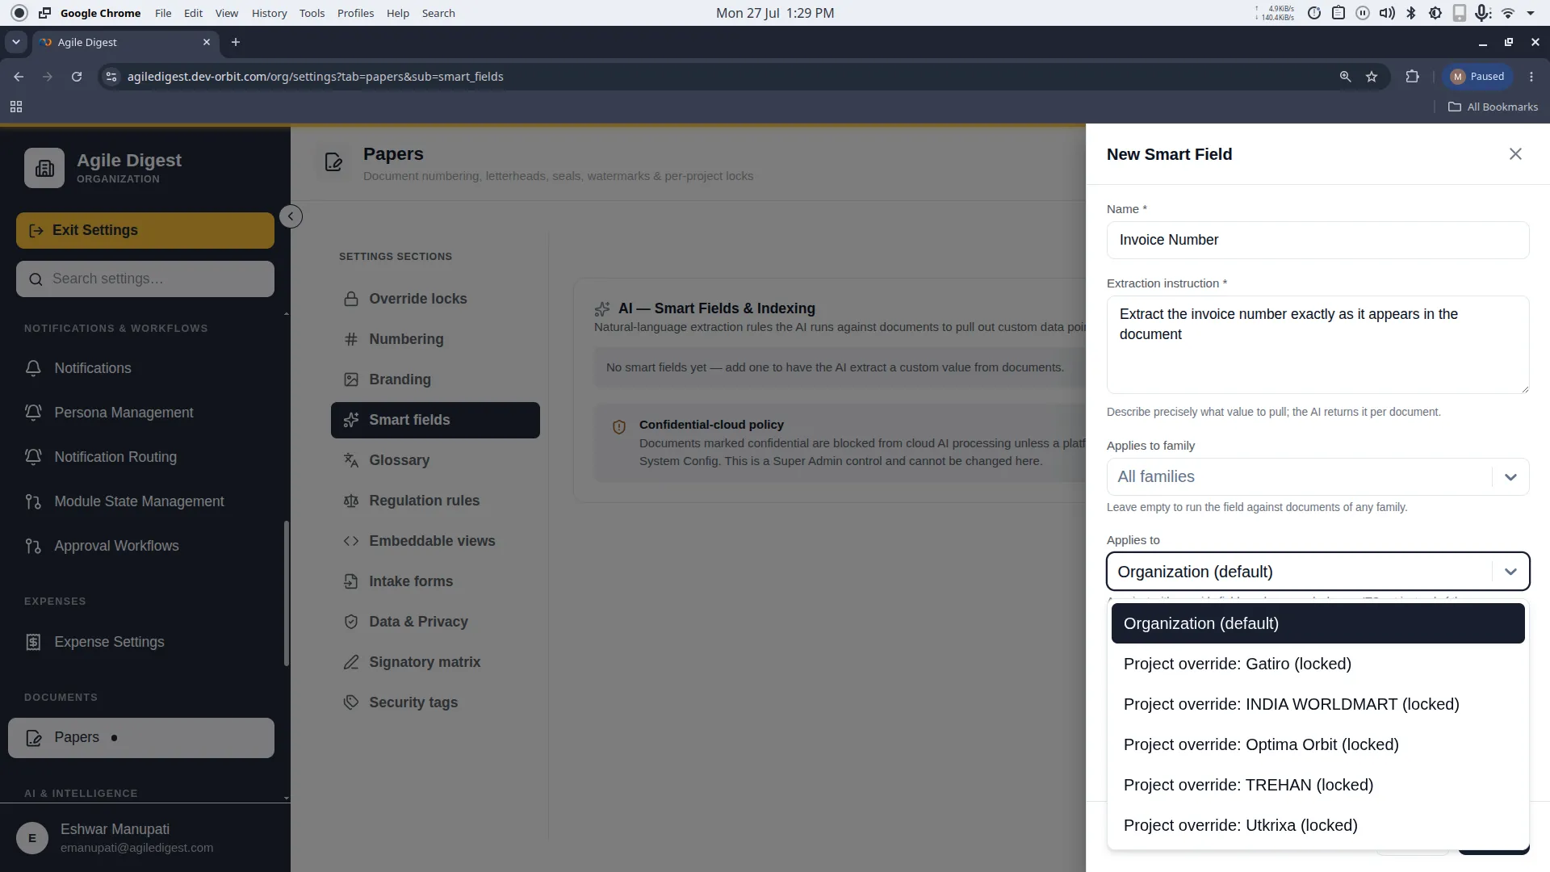Click the Signatory matrix pen icon

point(351,662)
